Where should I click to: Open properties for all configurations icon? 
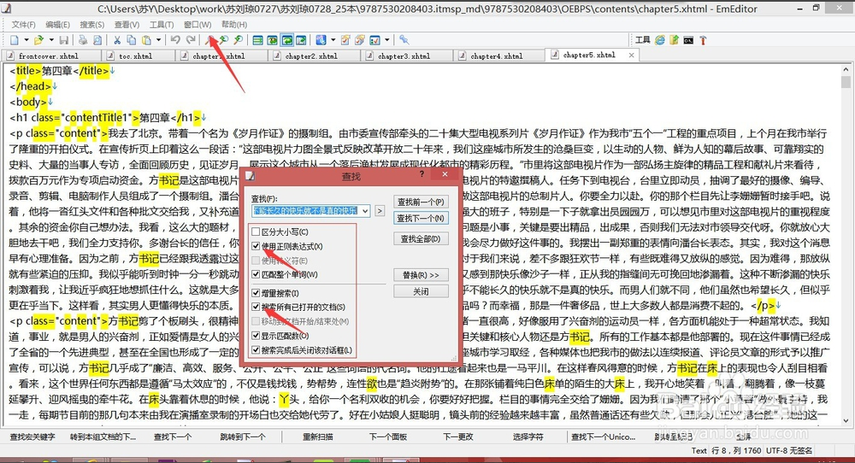click(x=359, y=40)
